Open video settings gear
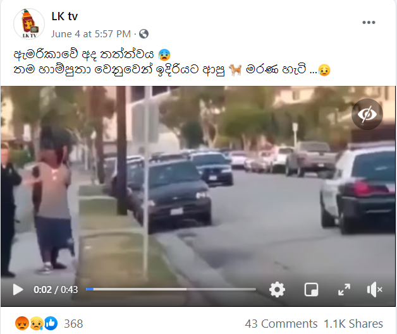Screen dimensions: 397x334 277,290
